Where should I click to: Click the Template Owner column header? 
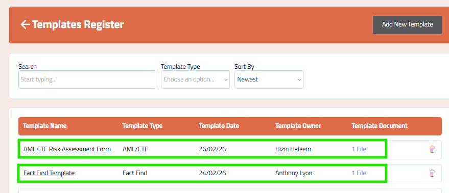(x=298, y=126)
